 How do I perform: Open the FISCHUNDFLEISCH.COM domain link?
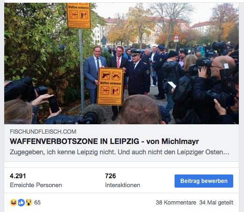coord(43,132)
